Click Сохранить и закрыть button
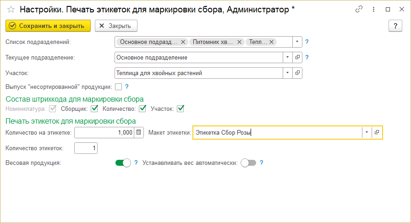 coord(48,26)
